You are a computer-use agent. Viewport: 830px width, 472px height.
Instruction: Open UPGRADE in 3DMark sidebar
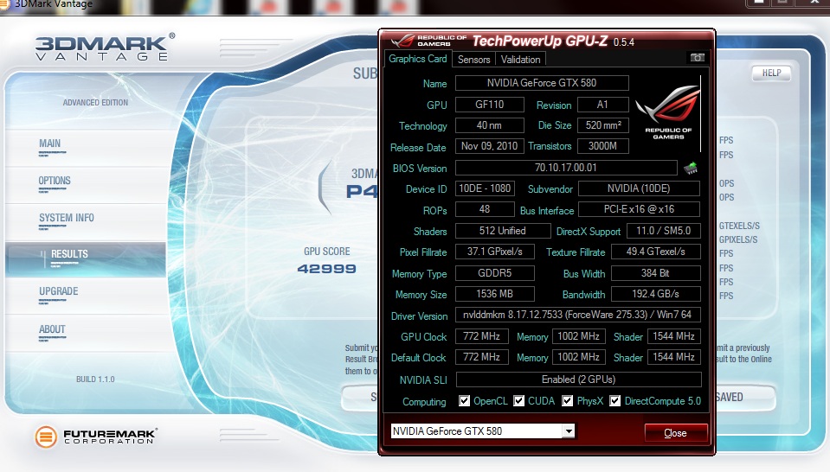coord(58,291)
